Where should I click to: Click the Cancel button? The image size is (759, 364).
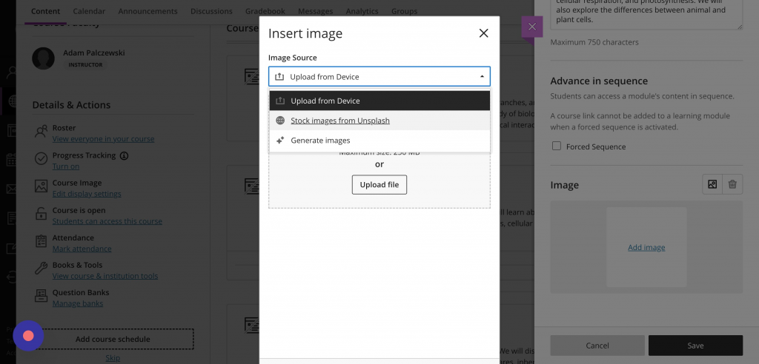point(597,346)
